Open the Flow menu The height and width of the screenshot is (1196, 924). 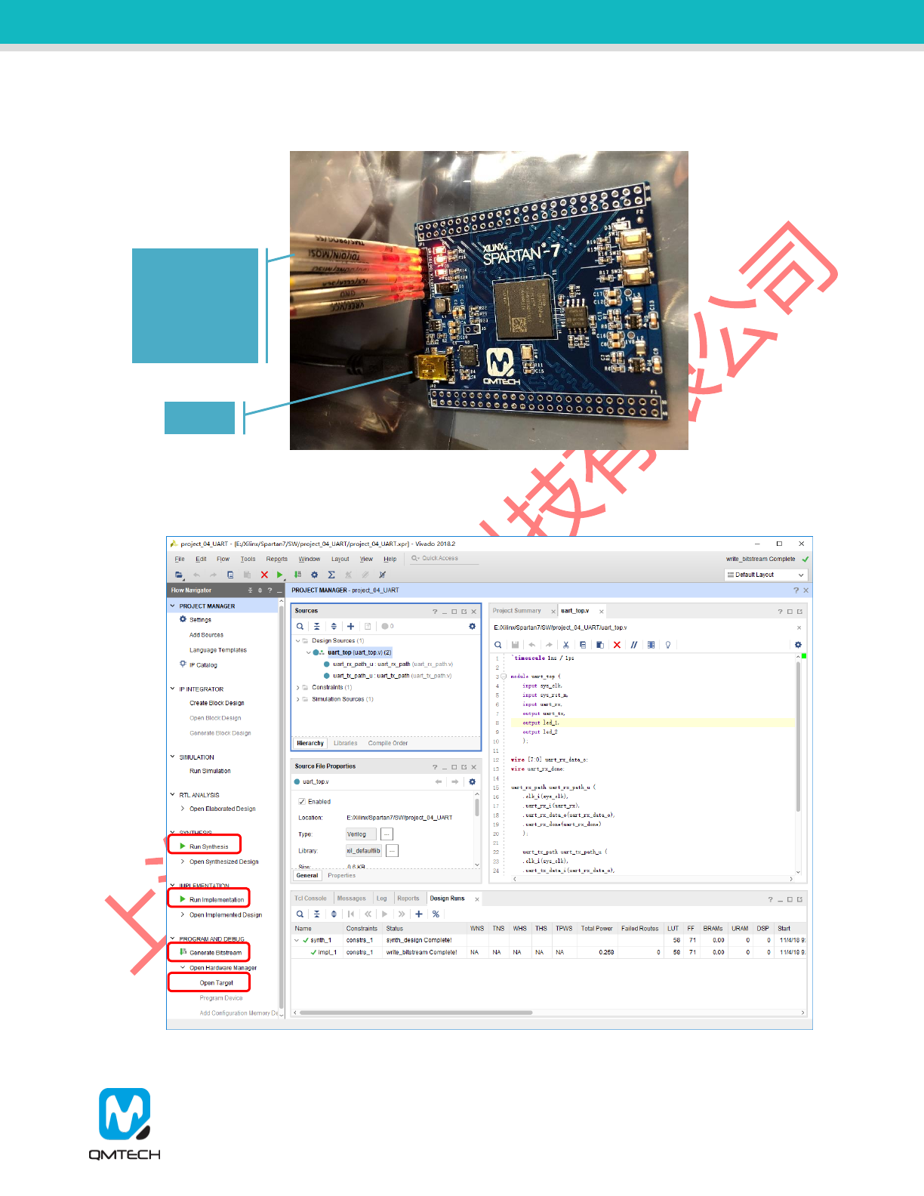click(223, 559)
